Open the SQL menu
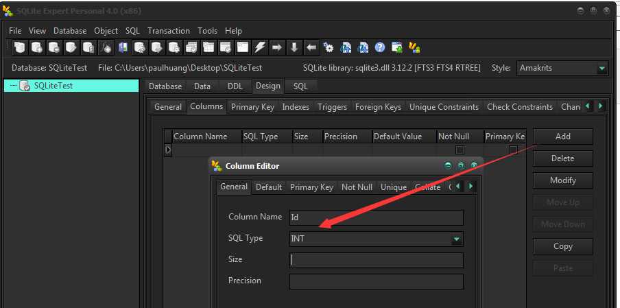 point(132,31)
